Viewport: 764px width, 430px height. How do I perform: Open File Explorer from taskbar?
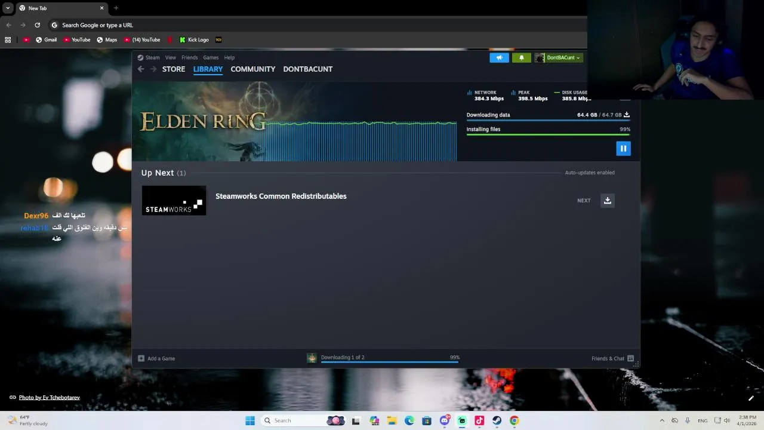pos(392,420)
